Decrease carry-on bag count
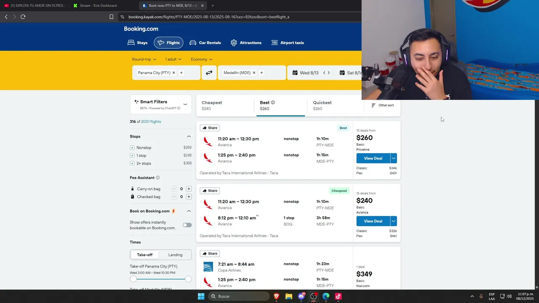539x303 pixels. 174,189
